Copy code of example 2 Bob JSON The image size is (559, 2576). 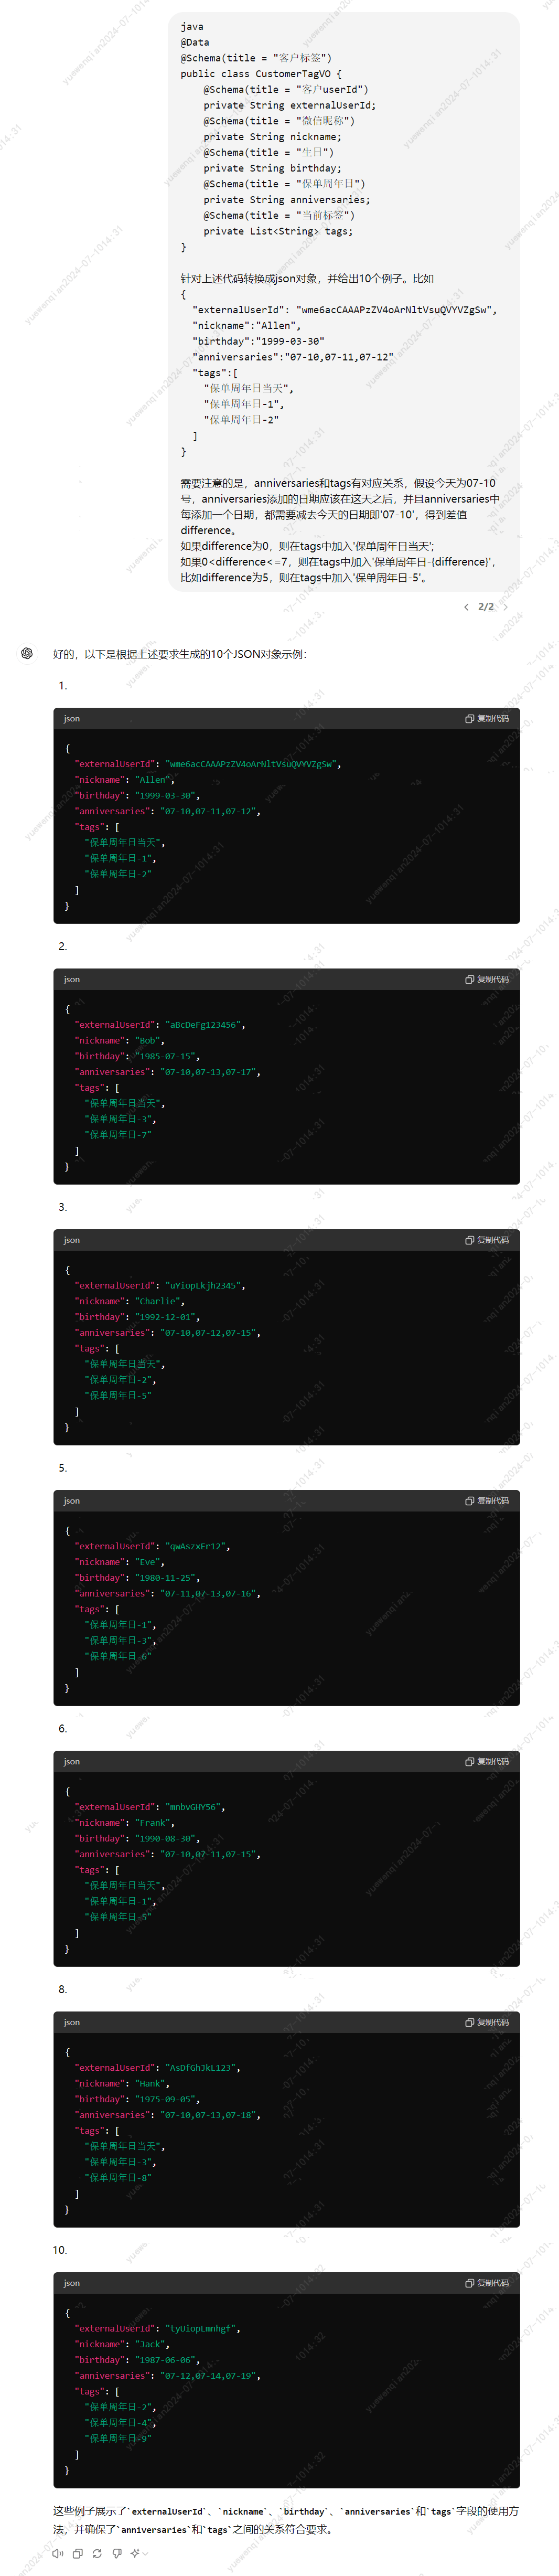click(x=487, y=979)
